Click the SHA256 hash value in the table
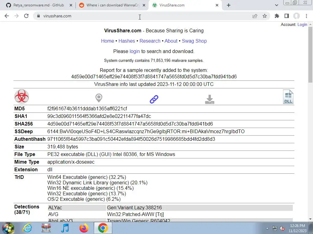 pyautogui.click(x=130, y=124)
